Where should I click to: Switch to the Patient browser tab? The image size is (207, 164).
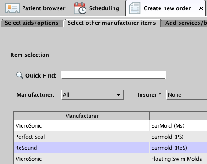35,8
